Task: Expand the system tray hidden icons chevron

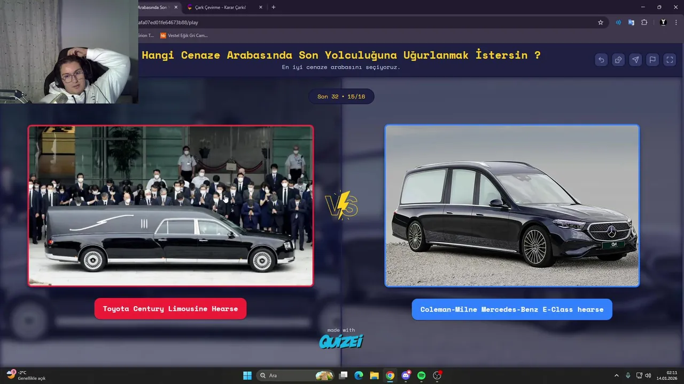Action: pos(616,375)
